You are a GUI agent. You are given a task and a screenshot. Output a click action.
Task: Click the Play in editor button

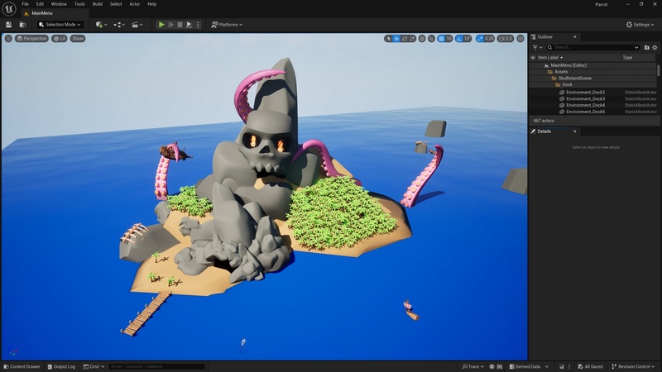tap(161, 25)
